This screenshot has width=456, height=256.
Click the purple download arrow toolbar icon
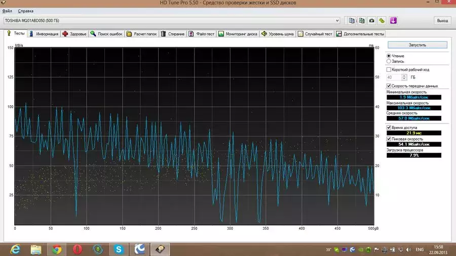393,21
